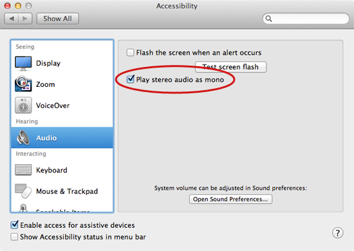Enable Flash the screen when alert occurs

[130, 52]
